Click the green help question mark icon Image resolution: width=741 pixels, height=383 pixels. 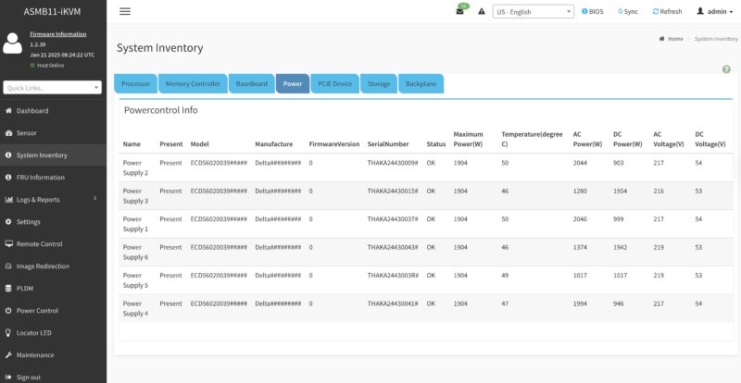pos(726,69)
